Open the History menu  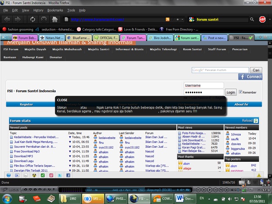[x=38, y=10]
